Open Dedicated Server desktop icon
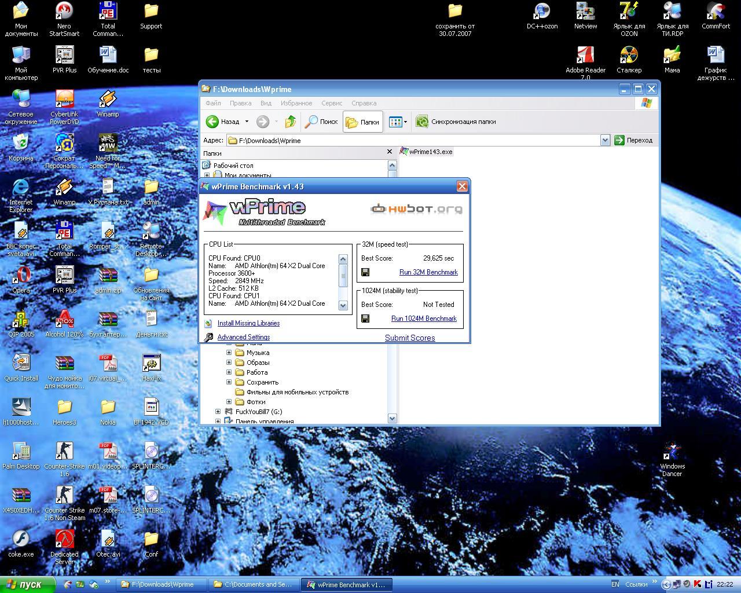Viewport: 741px width, 593px height. [64, 548]
